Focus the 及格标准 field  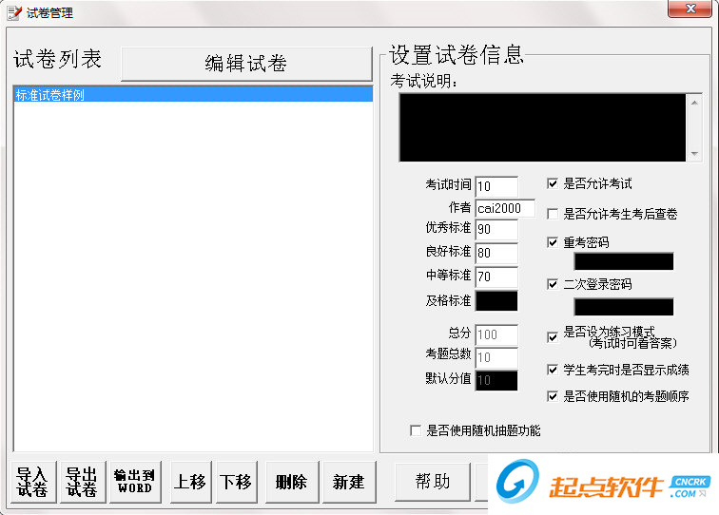(x=496, y=301)
